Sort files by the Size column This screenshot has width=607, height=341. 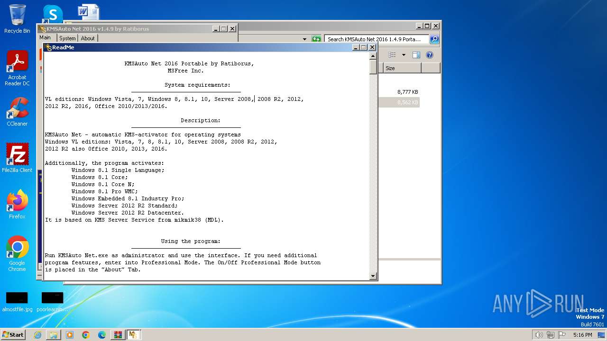[402, 68]
